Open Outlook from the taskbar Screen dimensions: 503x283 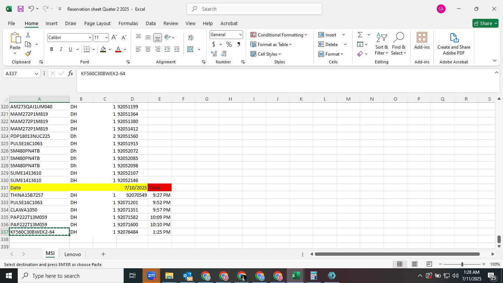click(187, 276)
